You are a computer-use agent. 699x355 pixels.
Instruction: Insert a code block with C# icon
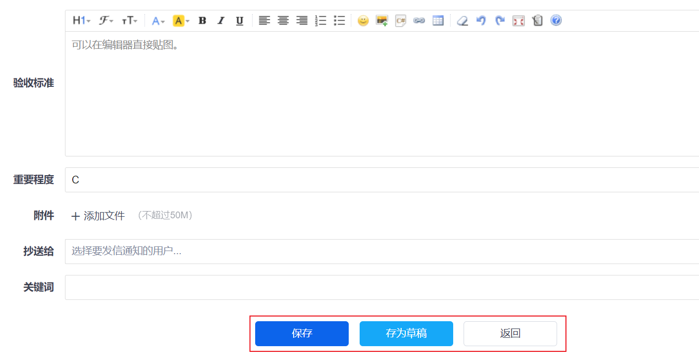(401, 21)
